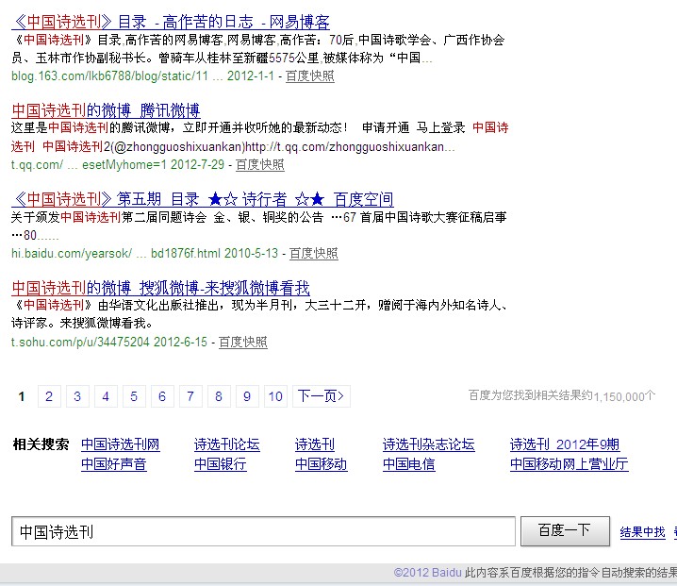Open 中国诗选刊的微博 搜狐微博 result
The width and height of the screenshot is (677, 586).
tap(160, 288)
